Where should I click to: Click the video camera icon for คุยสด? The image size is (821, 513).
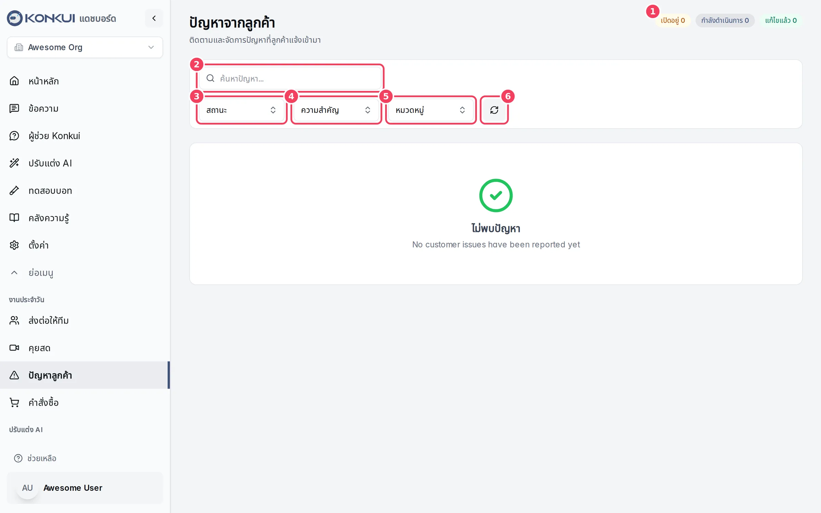coord(14,348)
